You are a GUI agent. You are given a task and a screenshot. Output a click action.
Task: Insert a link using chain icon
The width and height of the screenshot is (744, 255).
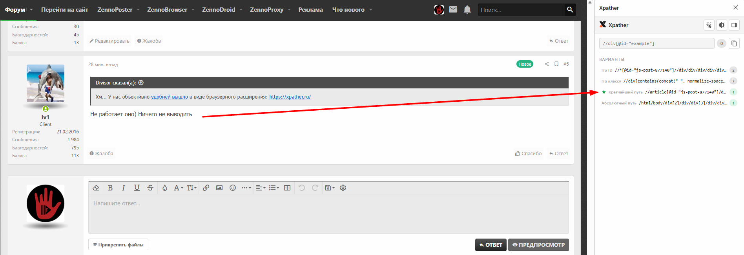tap(206, 188)
